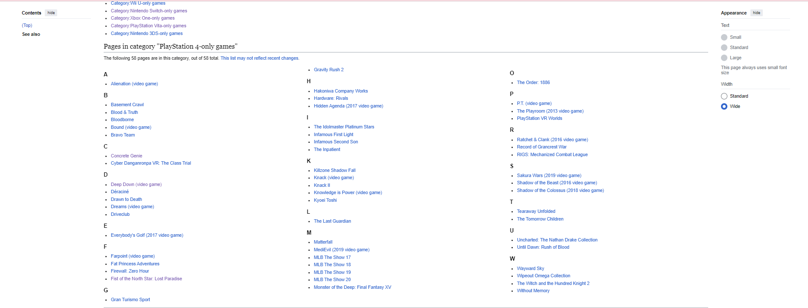Open Fat Princess Adventures page

[135, 264]
